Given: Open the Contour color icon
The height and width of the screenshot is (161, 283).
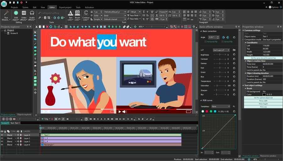Looking at the screenshot, I should pyautogui.click(x=86, y=16).
